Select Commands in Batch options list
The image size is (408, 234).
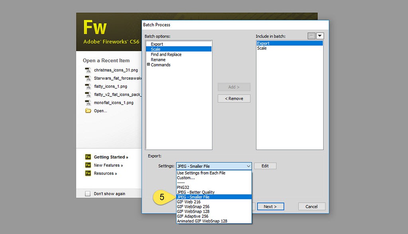[161, 65]
